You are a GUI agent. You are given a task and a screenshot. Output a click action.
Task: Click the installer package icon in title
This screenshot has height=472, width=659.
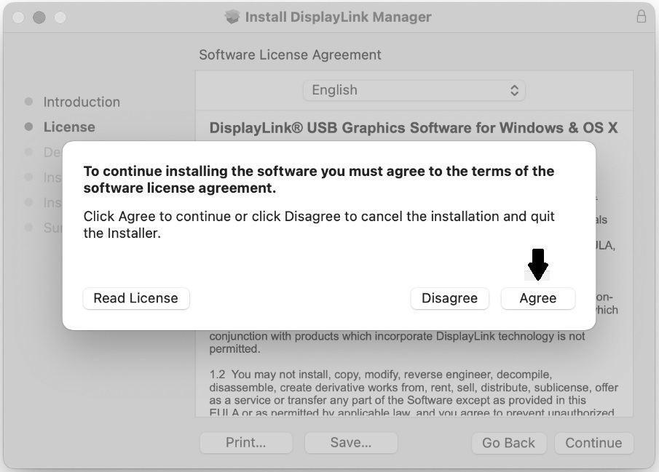point(232,17)
